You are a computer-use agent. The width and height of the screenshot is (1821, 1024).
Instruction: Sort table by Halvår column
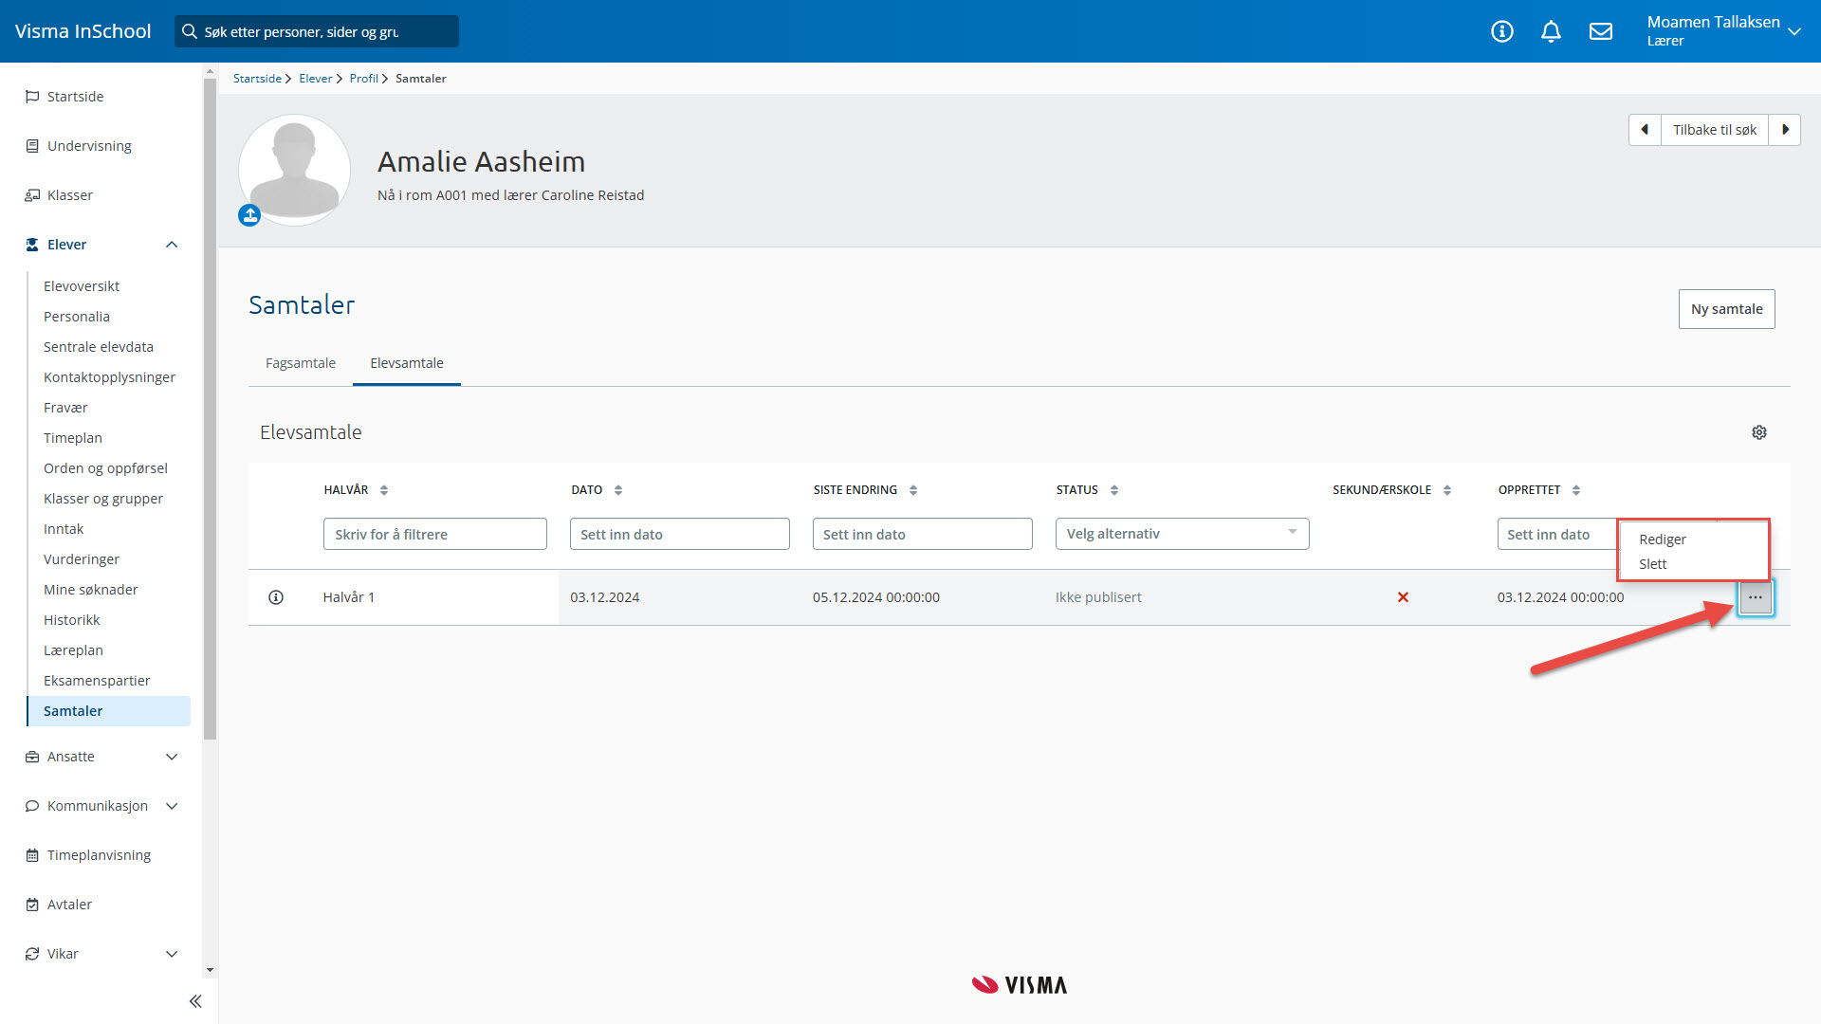384,490
